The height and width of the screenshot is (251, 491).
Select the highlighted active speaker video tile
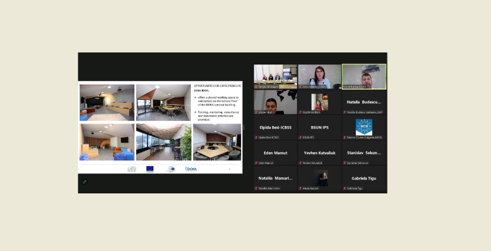[x=364, y=76]
